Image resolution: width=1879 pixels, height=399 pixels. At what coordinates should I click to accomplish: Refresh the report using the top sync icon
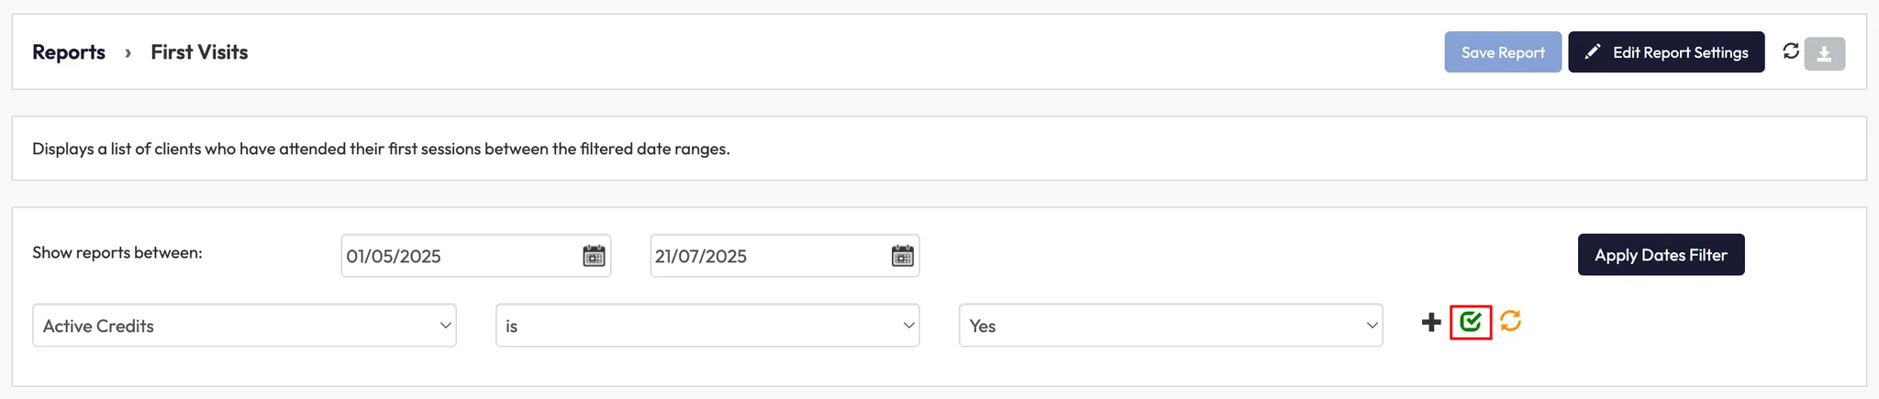(x=1790, y=51)
